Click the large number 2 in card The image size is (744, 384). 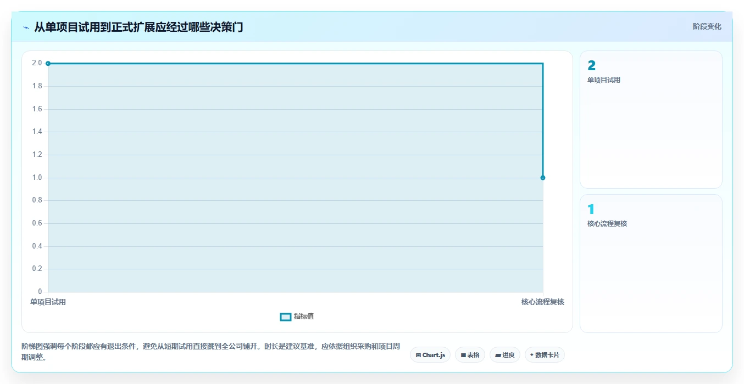point(591,66)
